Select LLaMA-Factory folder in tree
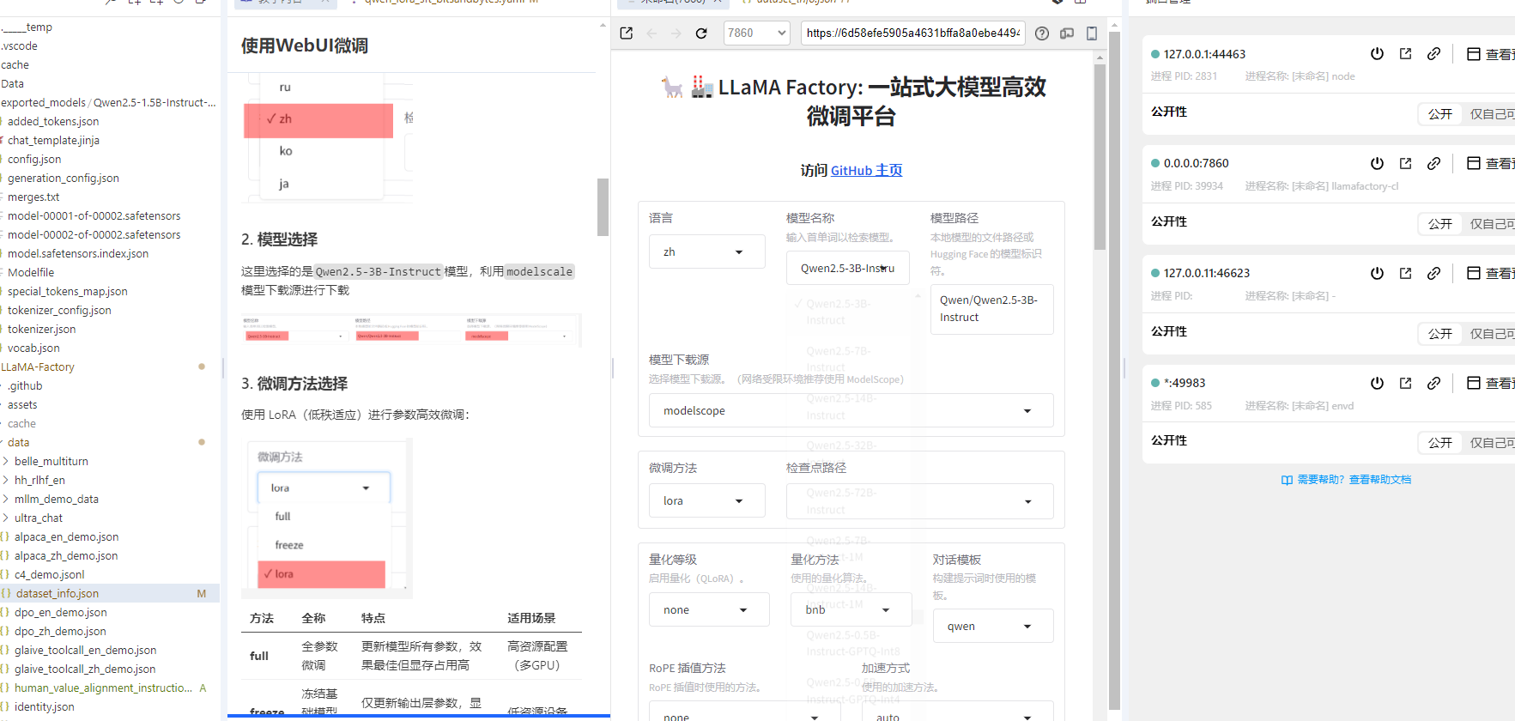The width and height of the screenshot is (1515, 721). coord(38,367)
